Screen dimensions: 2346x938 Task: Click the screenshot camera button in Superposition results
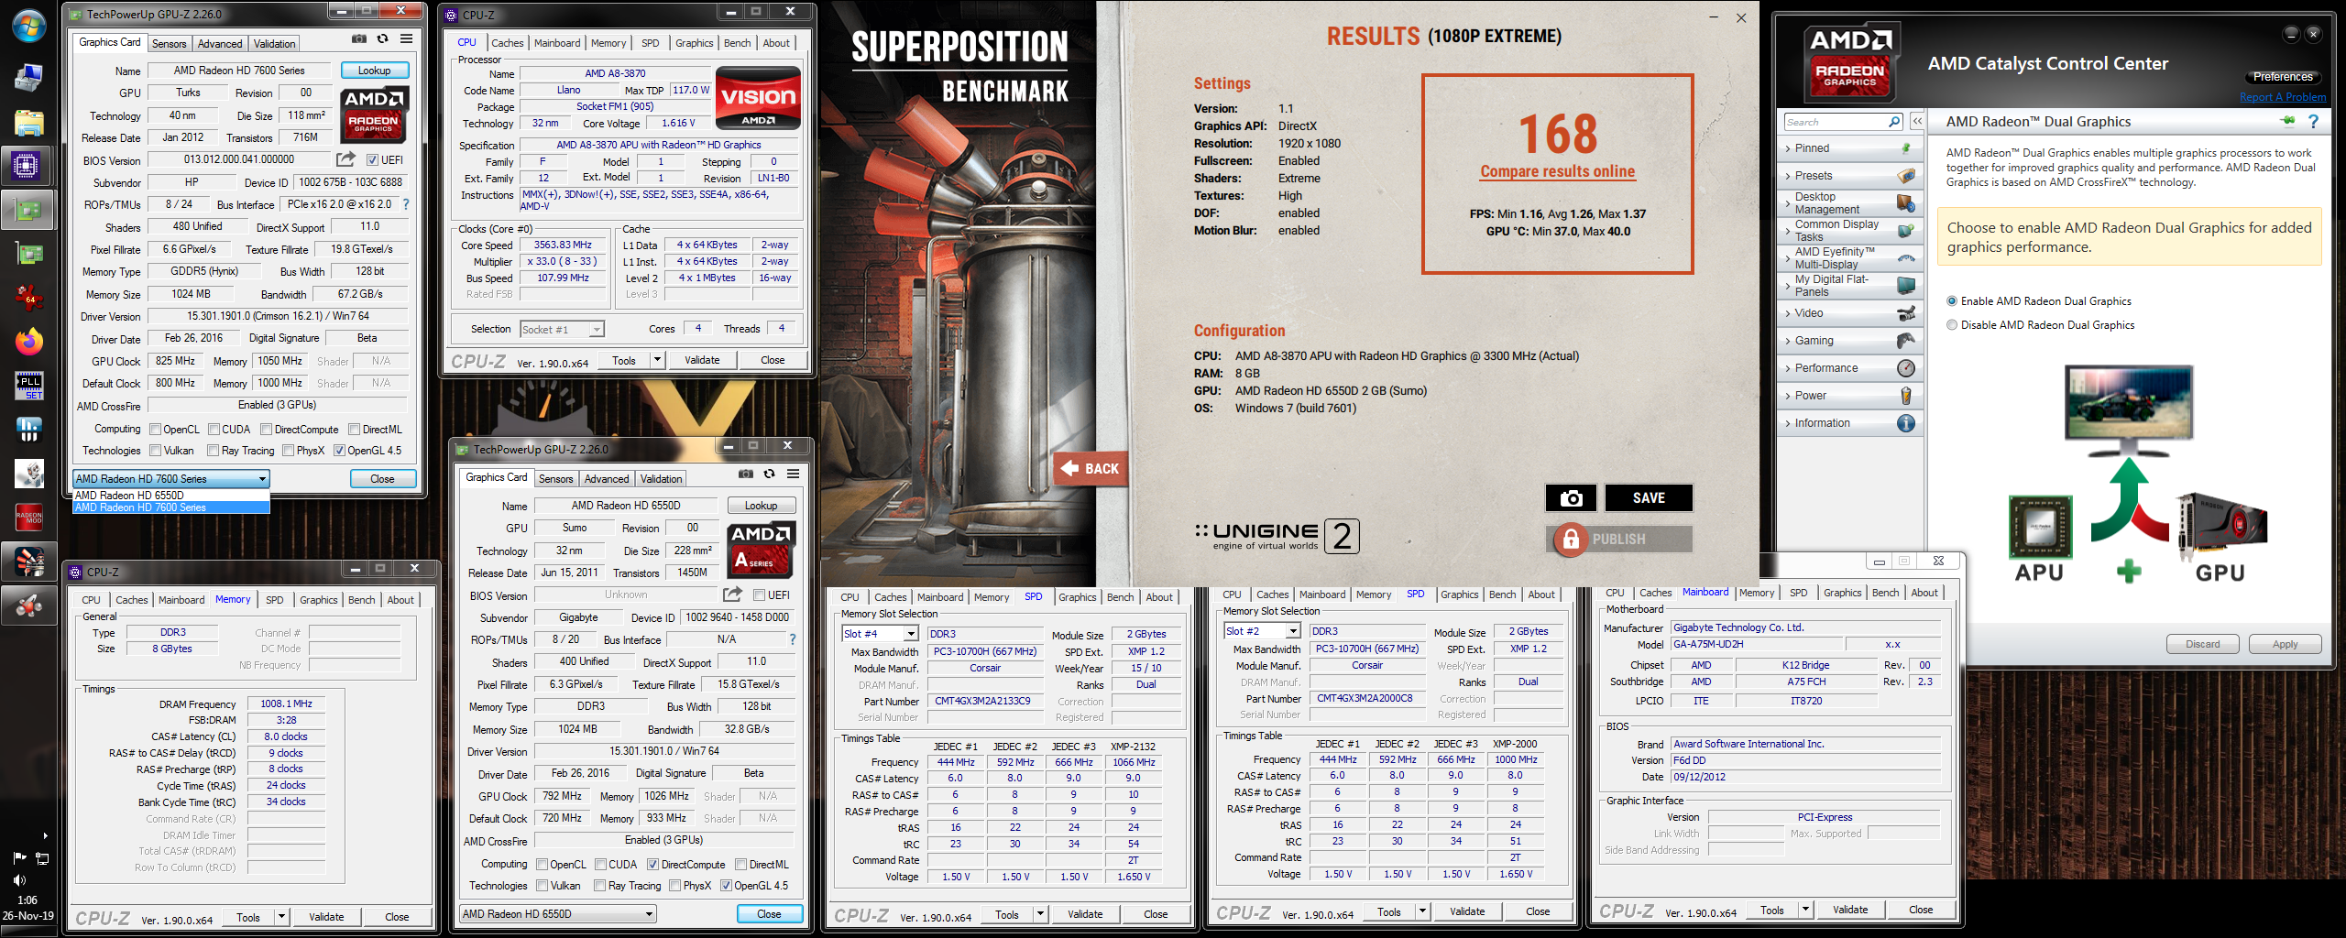coord(1571,497)
